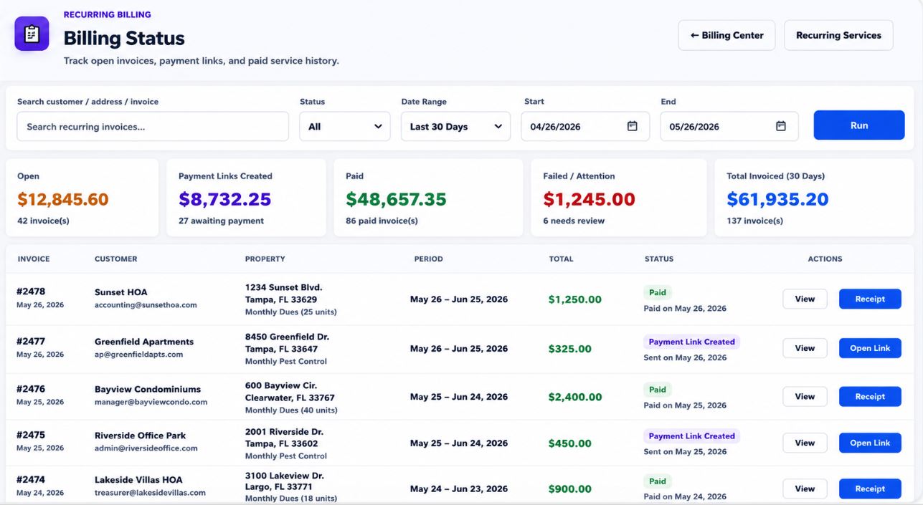923x505 pixels.
Task: Run the invoice filter
Action: click(859, 125)
